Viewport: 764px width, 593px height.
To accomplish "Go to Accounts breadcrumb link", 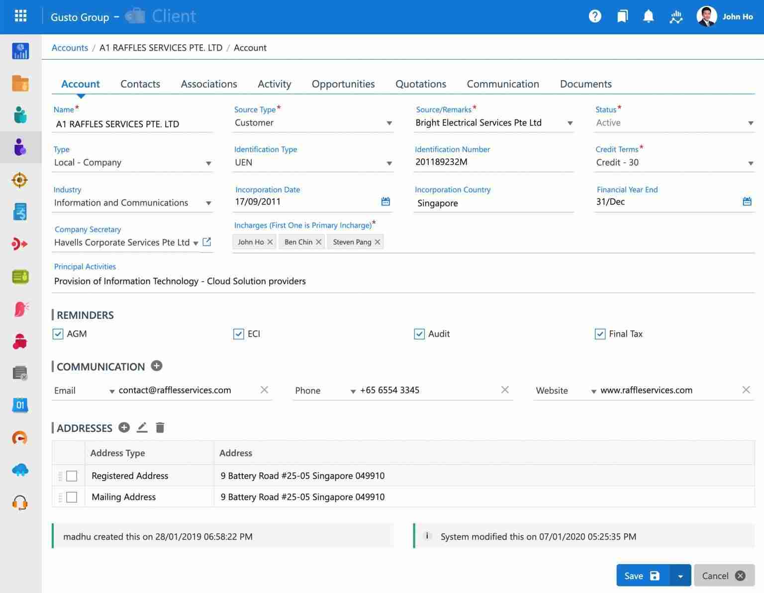I will [70, 48].
